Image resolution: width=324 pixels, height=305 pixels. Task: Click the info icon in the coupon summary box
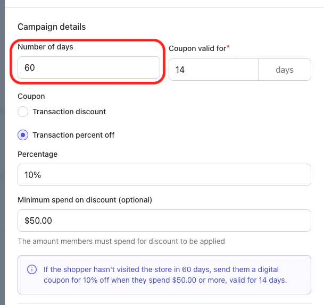[x=32, y=269]
